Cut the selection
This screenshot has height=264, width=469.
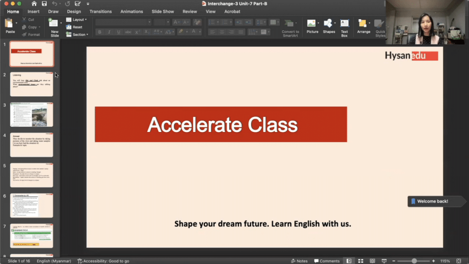pos(28,19)
